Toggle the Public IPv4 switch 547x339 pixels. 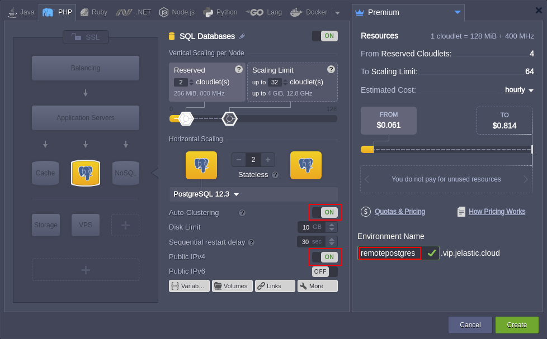(x=325, y=257)
